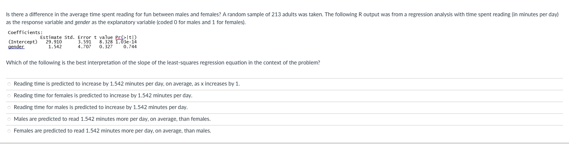Click answer text 'Reading time is predicted to increase'
569x144 pixels.
coord(127,84)
